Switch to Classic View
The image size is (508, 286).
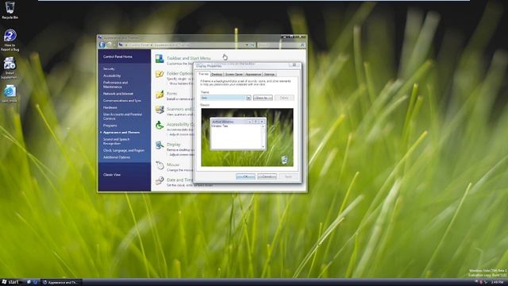click(112, 175)
